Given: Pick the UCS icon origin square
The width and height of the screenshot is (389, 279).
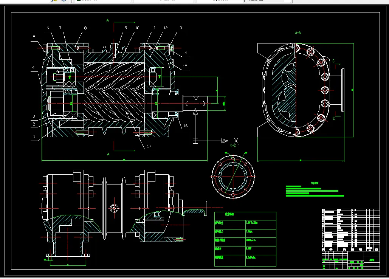Looking at the screenshot, I should [x=195, y=141].
